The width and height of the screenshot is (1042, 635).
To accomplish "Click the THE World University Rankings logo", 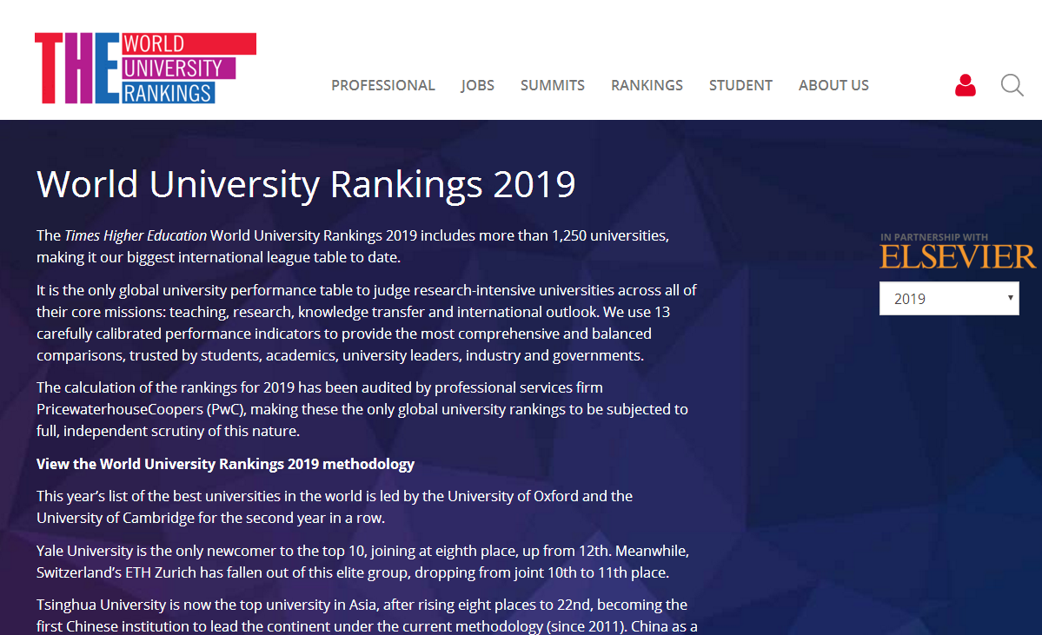I will click(x=145, y=68).
